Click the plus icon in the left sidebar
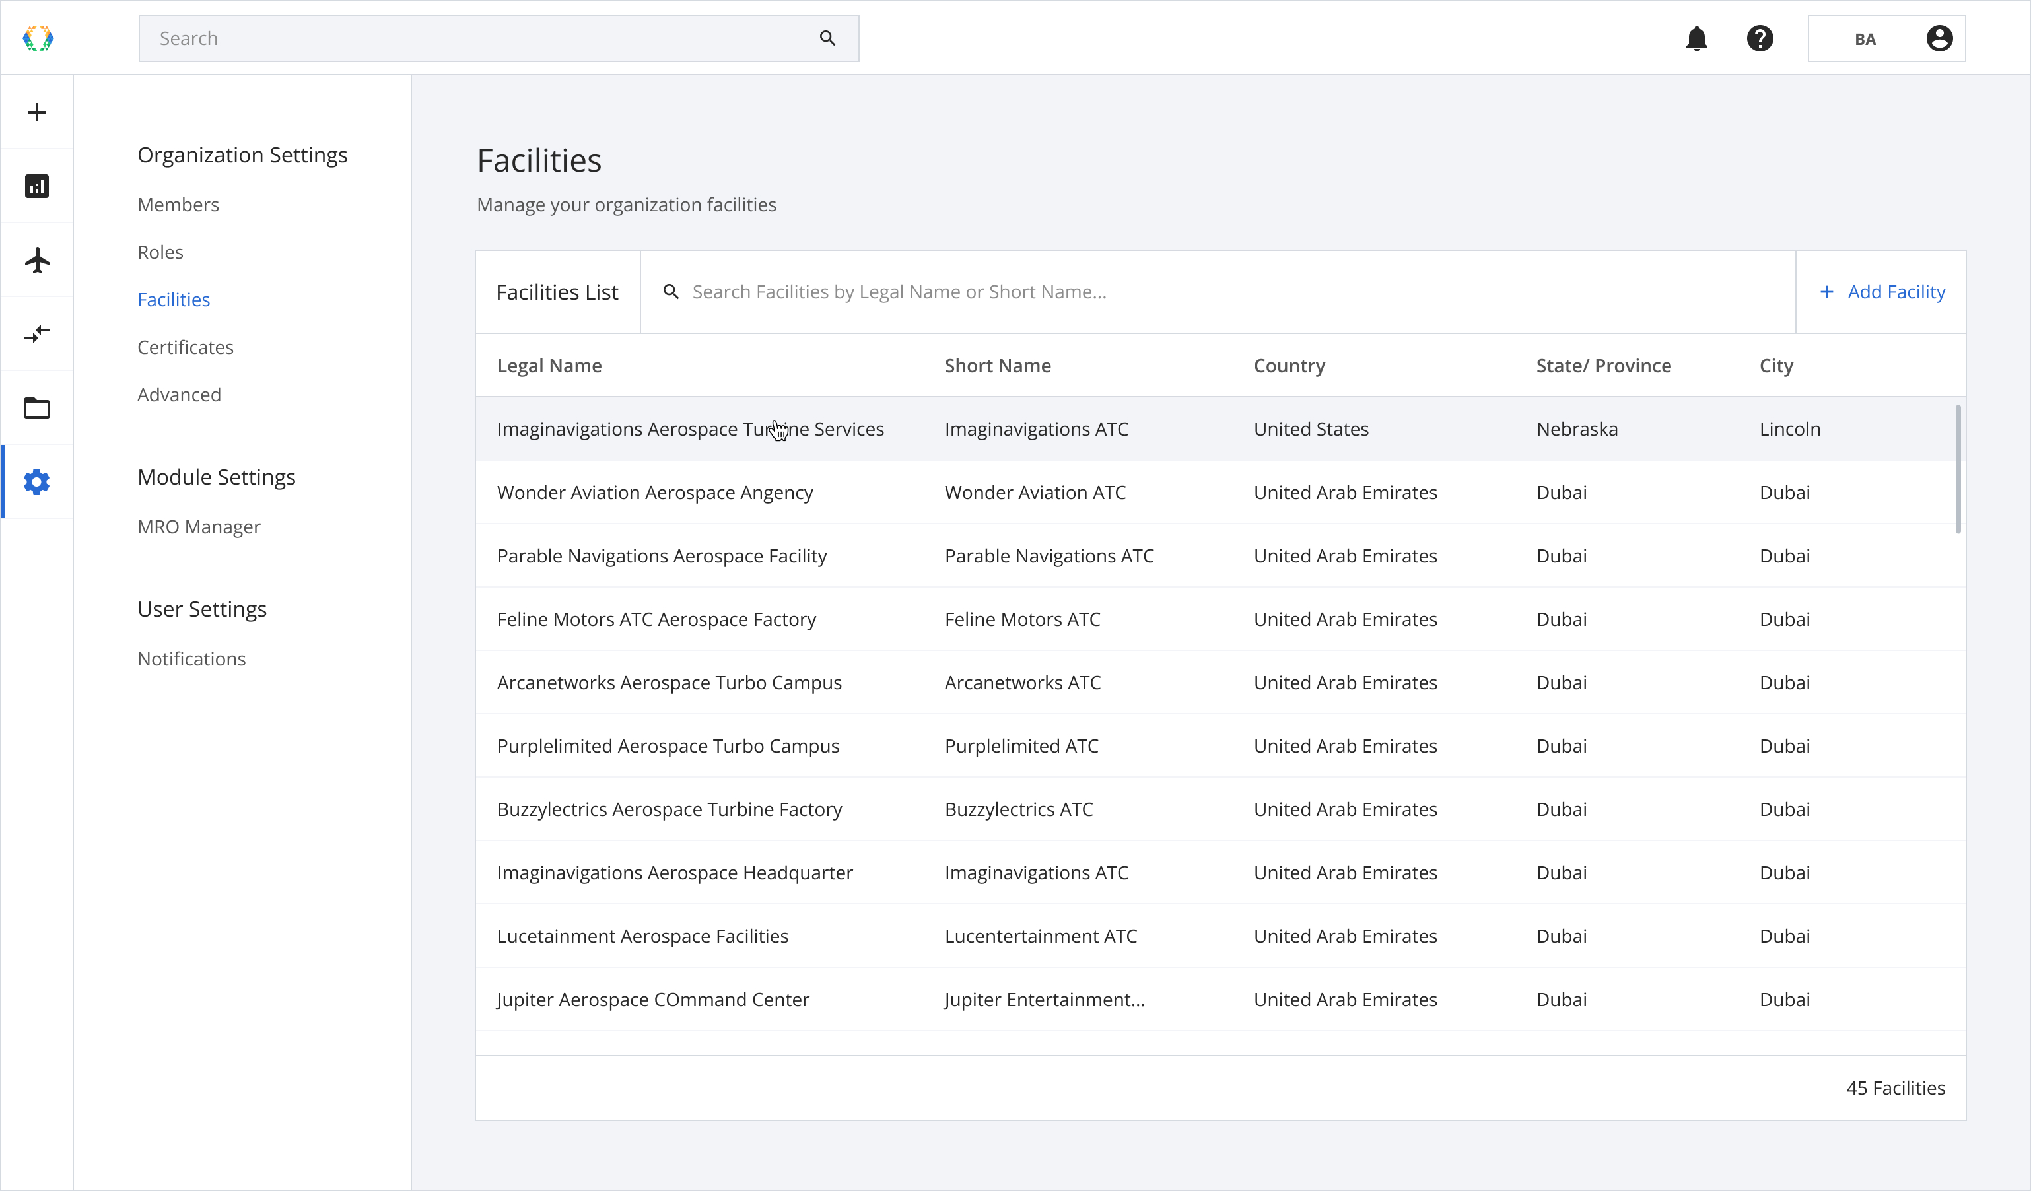 pos(37,112)
